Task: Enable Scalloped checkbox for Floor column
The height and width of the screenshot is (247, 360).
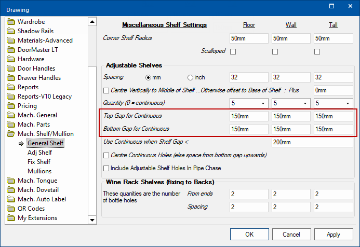Action: [x=233, y=51]
